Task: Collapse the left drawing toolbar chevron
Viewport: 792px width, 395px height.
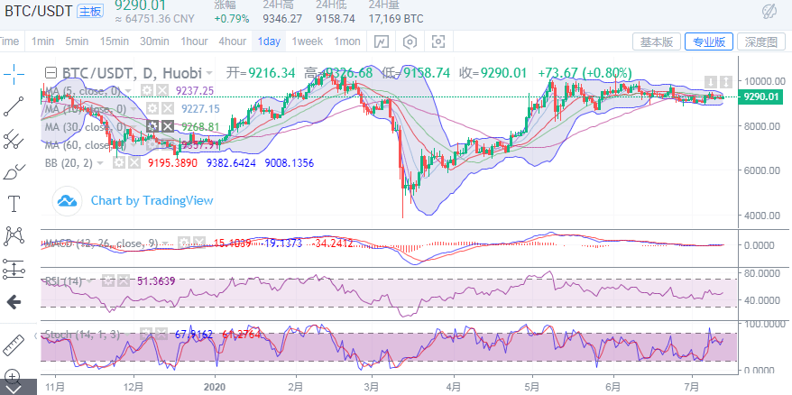Action: click(35, 335)
